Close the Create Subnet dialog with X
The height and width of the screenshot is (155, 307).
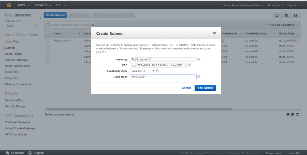(x=214, y=33)
